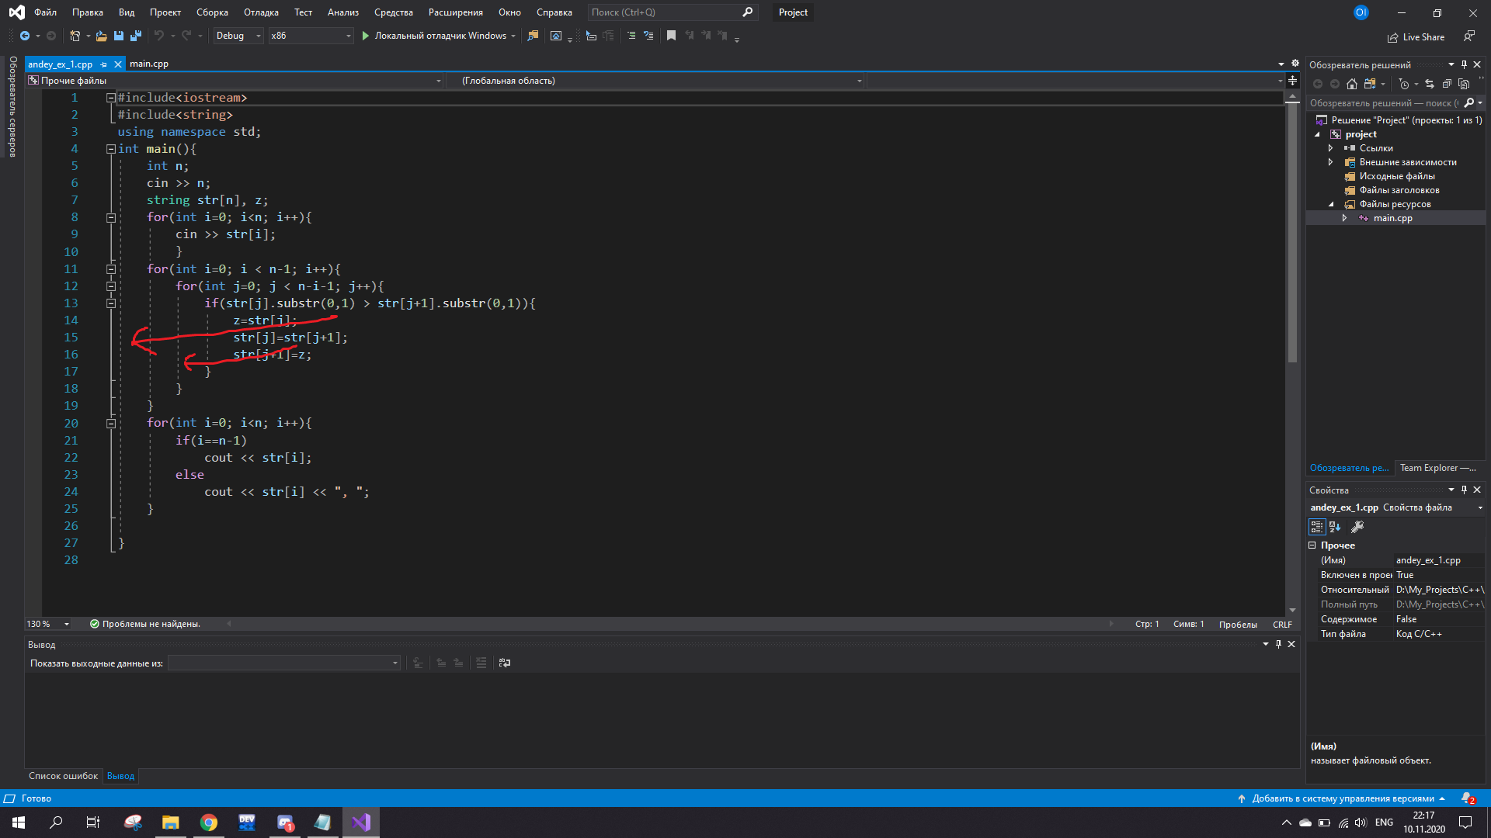
Task: Toggle auto-hide pin of Properties panel
Action: [1464, 490]
